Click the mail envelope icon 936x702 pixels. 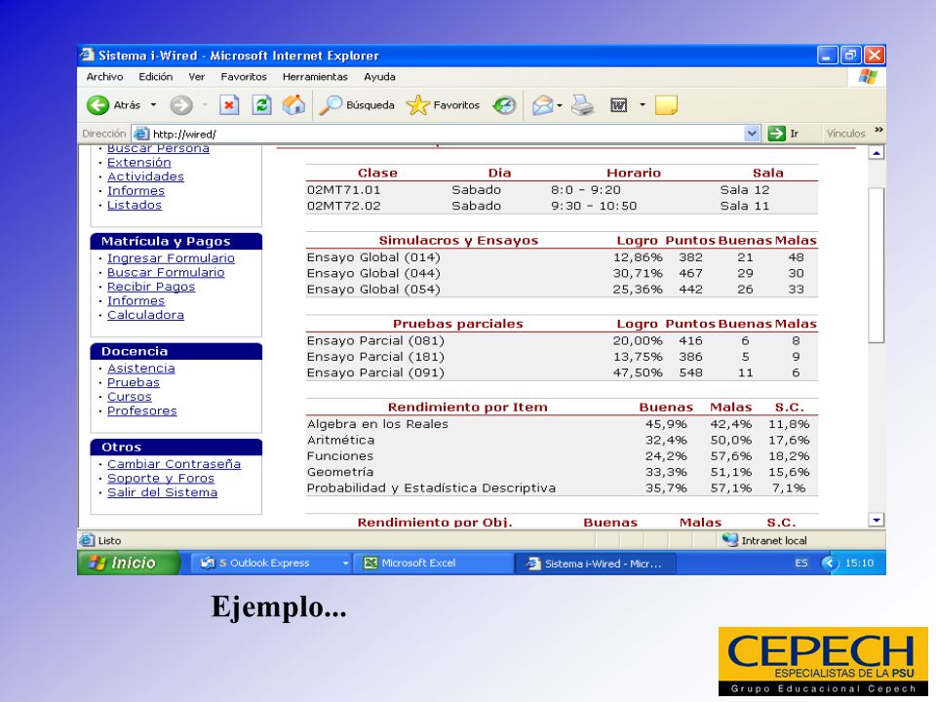pos(543,105)
